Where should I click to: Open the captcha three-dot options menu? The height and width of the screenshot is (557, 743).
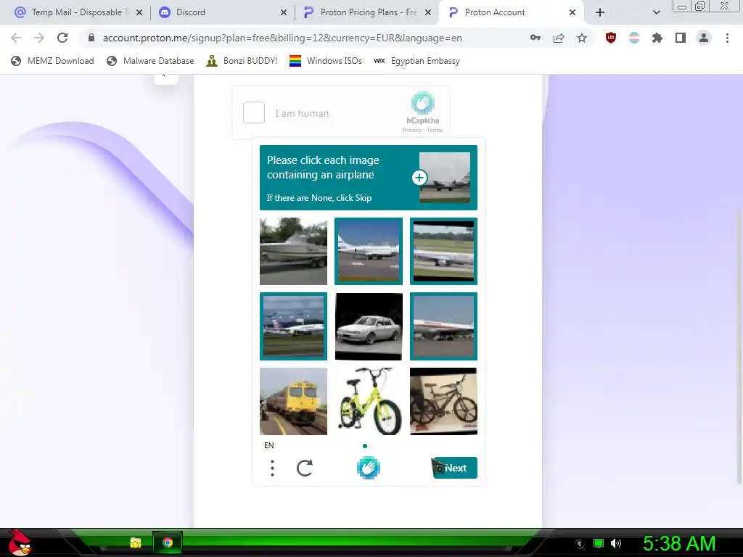point(272,468)
